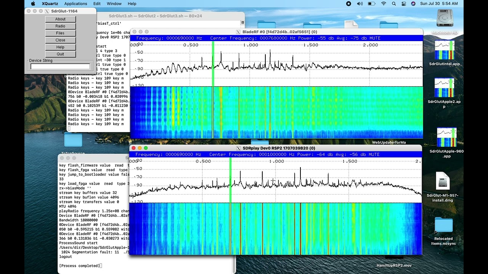The height and width of the screenshot is (274, 488).
Task: Click the date and time in menu bar
Action: (x=439, y=3)
